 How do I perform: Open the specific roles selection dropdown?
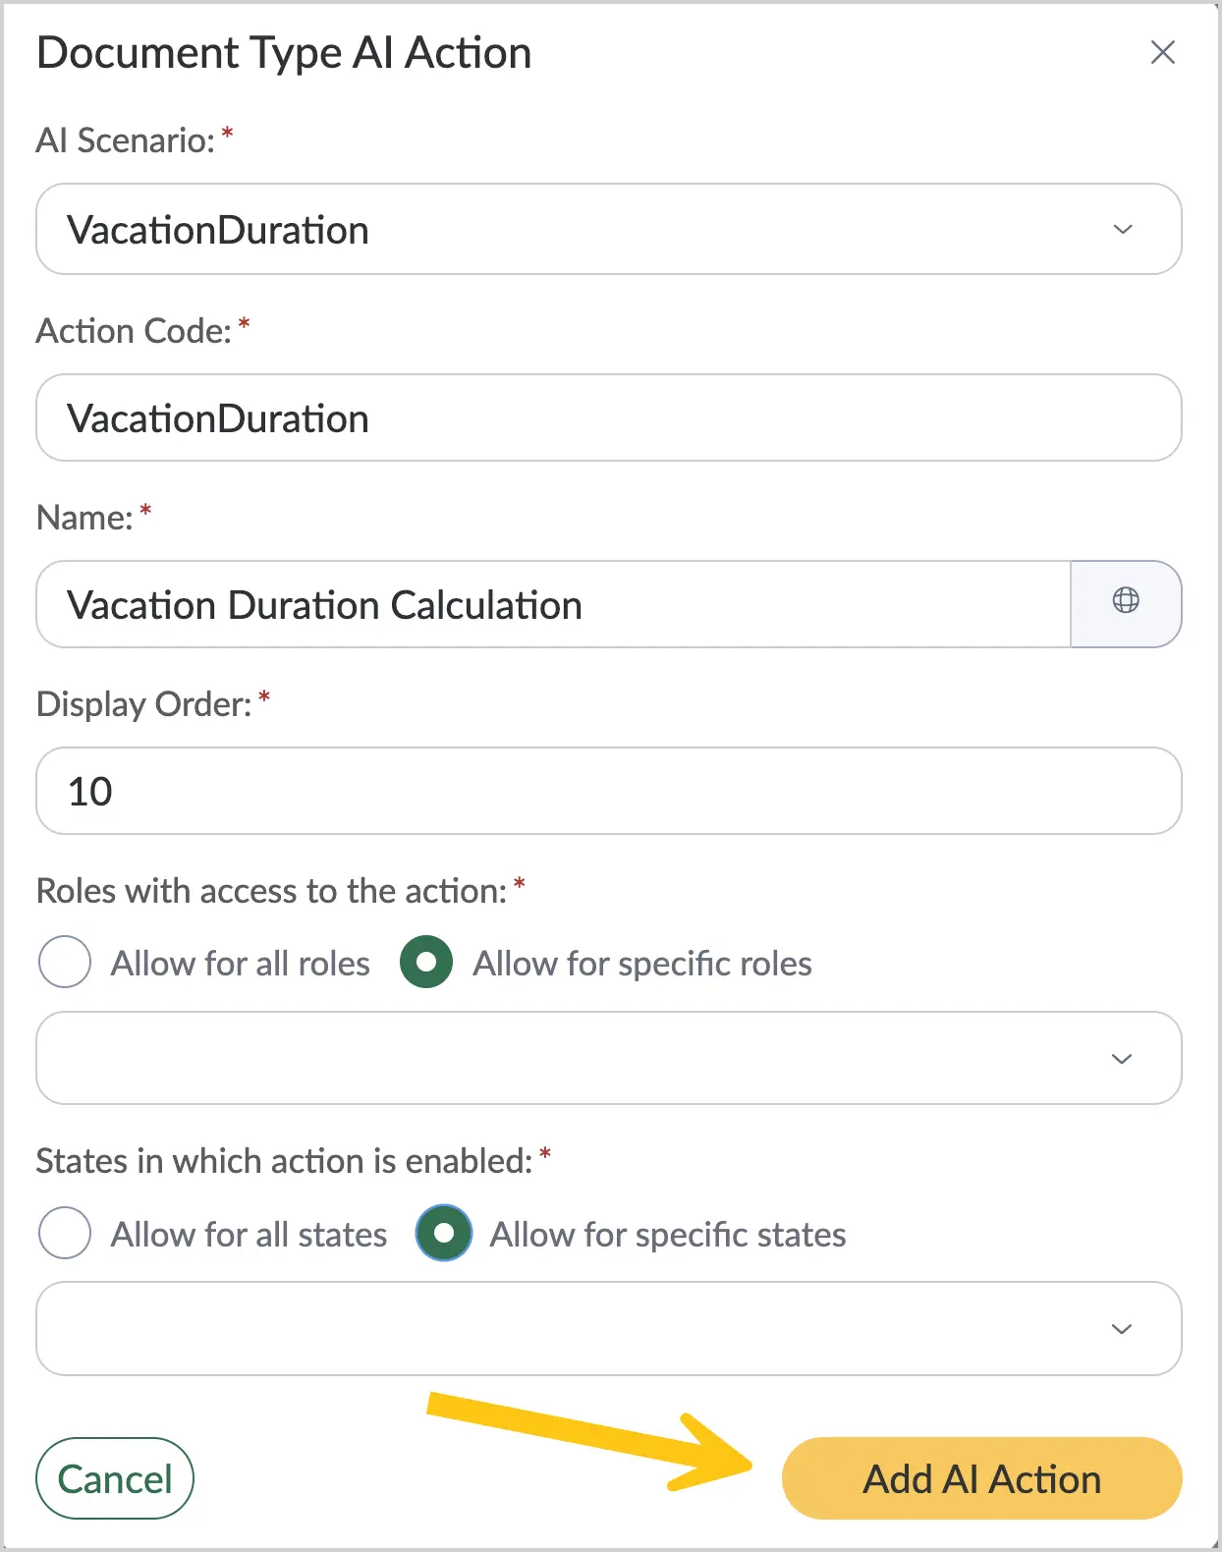coord(609,1058)
